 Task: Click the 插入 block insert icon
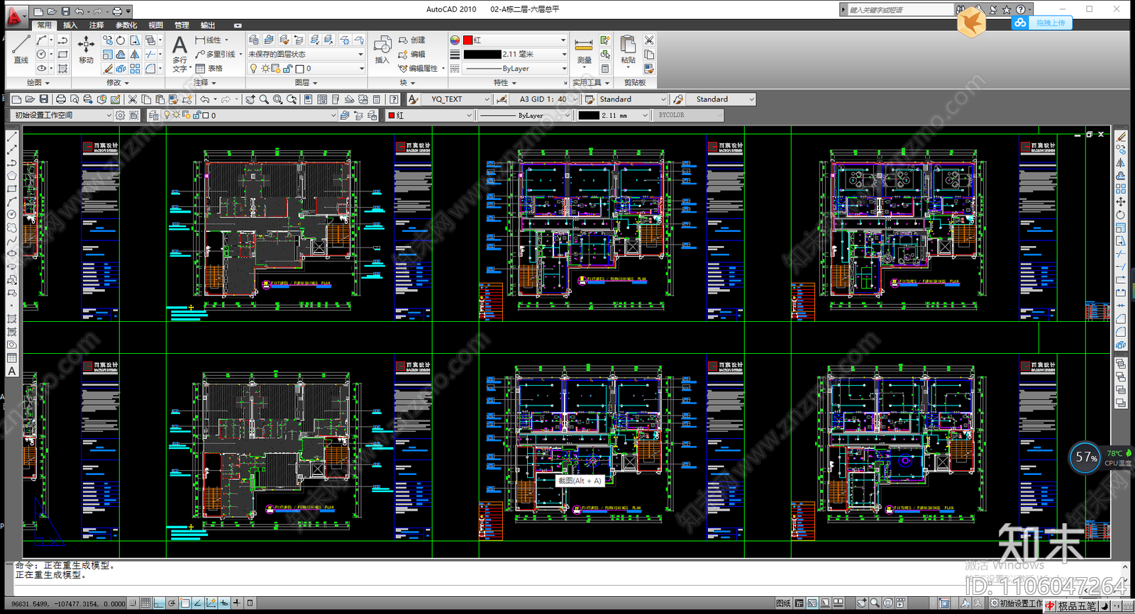click(382, 50)
